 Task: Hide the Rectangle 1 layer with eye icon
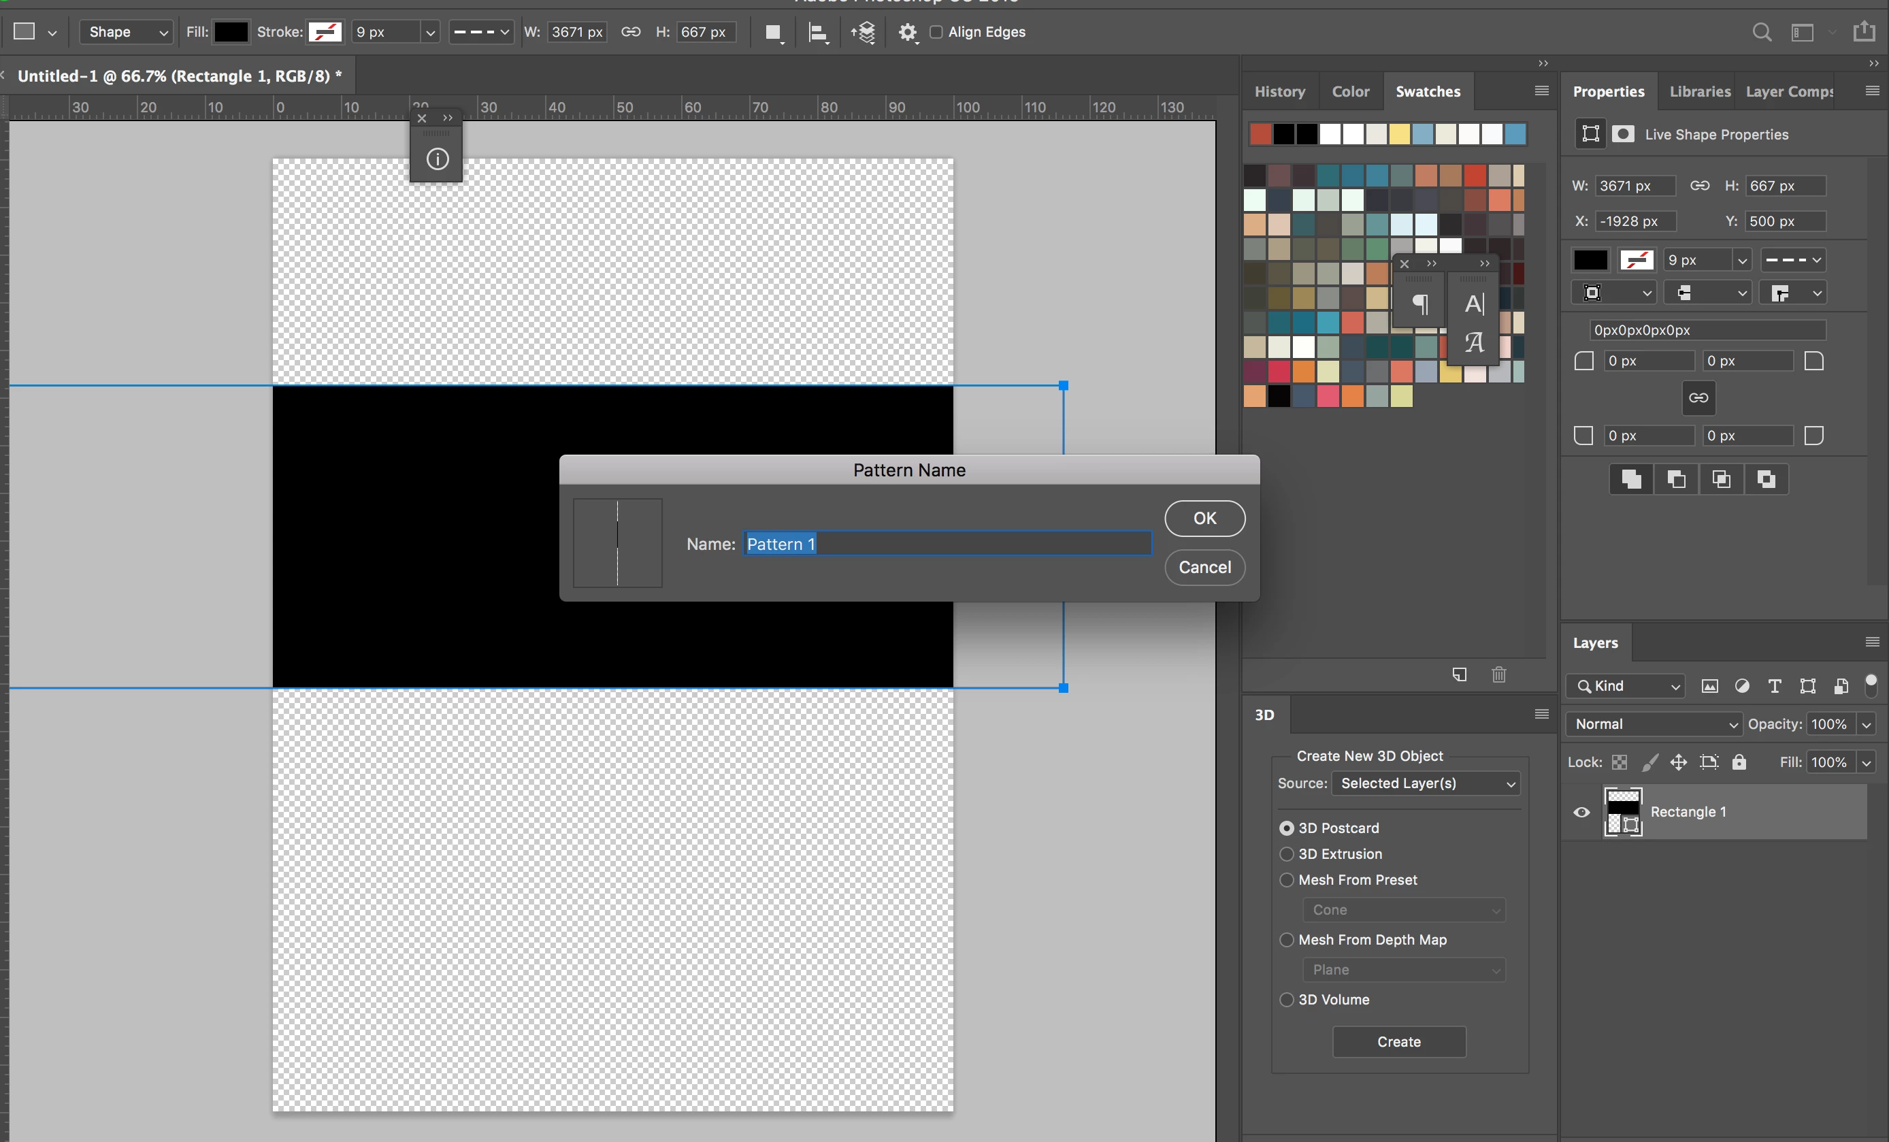pyautogui.click(x=1581, y=811)
